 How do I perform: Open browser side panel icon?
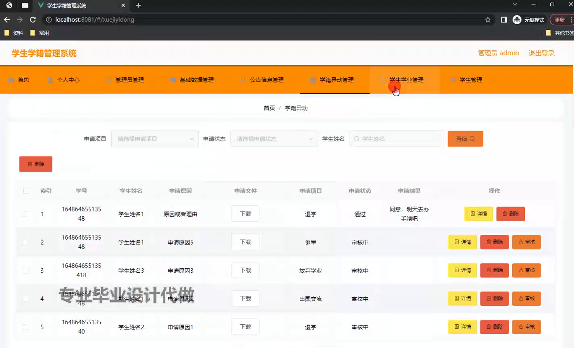pos(504,19)
